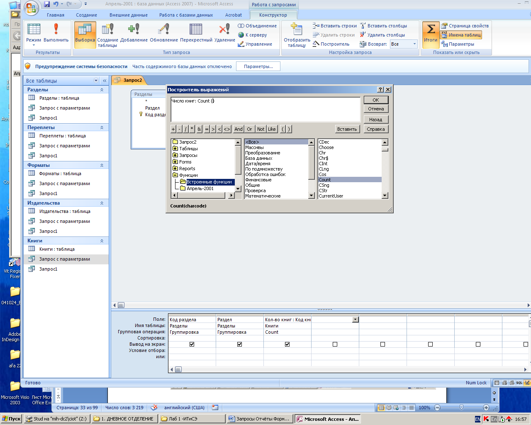This screenshot has height=425, width=531.
Task: Expand Таблицы folder in expression builder
Action: [175, 149]
